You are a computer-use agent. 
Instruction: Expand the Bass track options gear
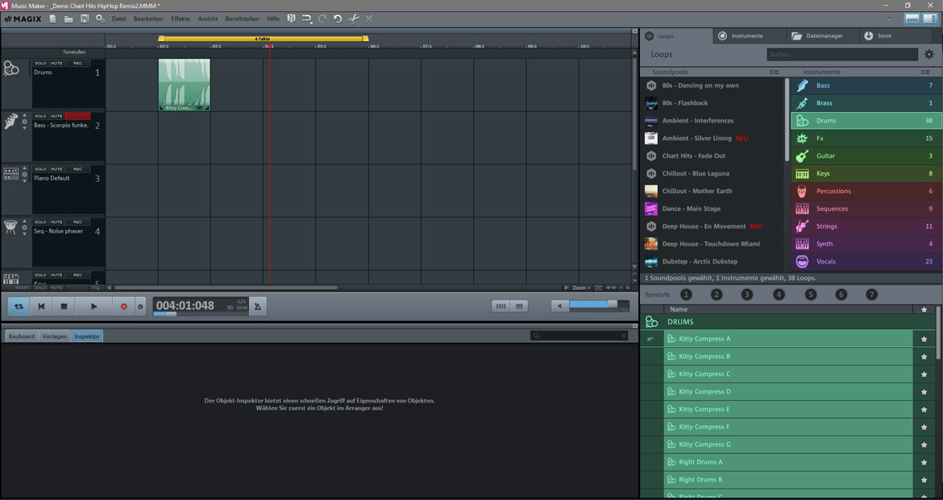pyautogui.click(x=25, y=122)
